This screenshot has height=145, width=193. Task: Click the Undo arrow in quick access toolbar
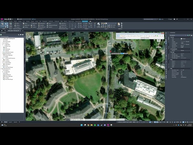[13, 19]
